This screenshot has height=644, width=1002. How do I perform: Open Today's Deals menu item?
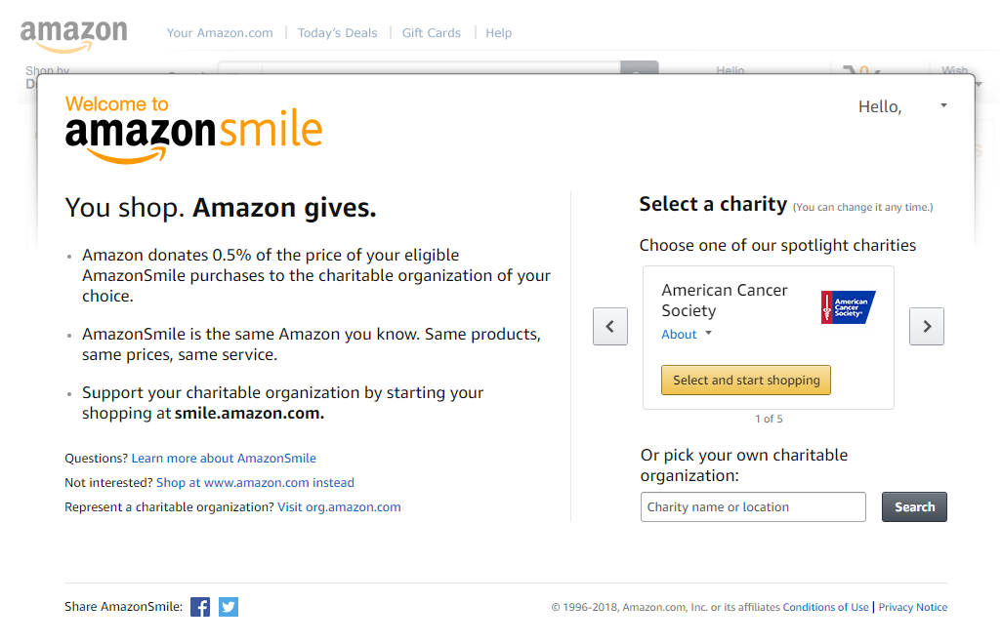pyautogui.click(x=337, y=33)
